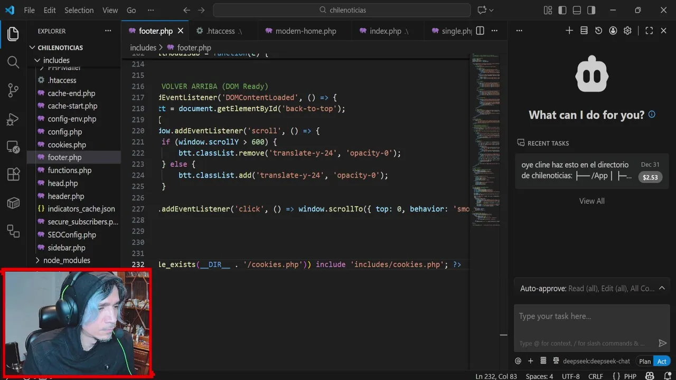
Task: Click the send message arrow icon
Action: click(x=662, y=343)
